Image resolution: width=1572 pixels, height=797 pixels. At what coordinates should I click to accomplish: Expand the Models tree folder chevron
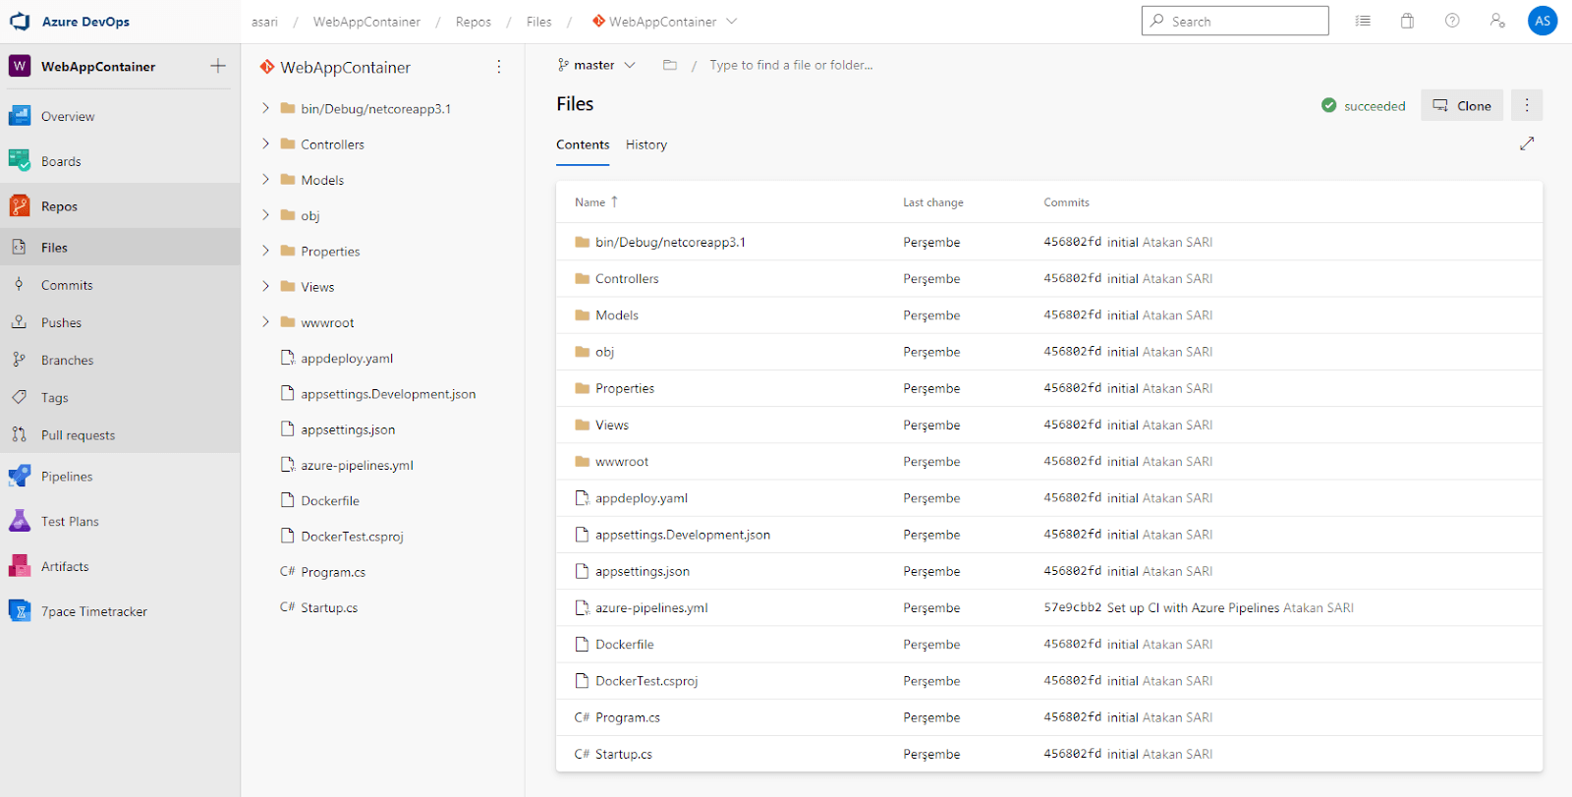click(x=265, y=179)
